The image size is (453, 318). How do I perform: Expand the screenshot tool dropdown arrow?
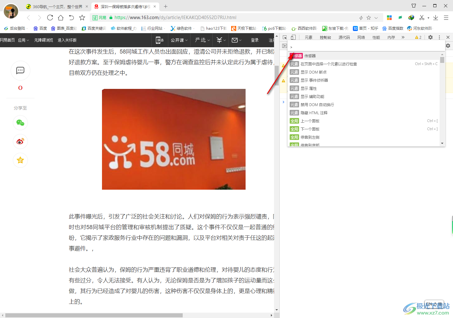(428, 18)
